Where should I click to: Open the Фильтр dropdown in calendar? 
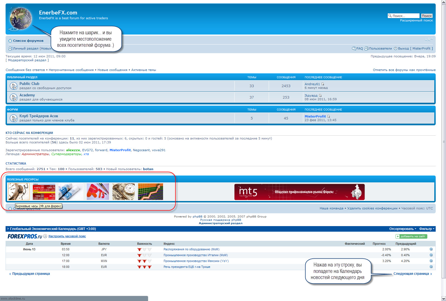point(426,229)
